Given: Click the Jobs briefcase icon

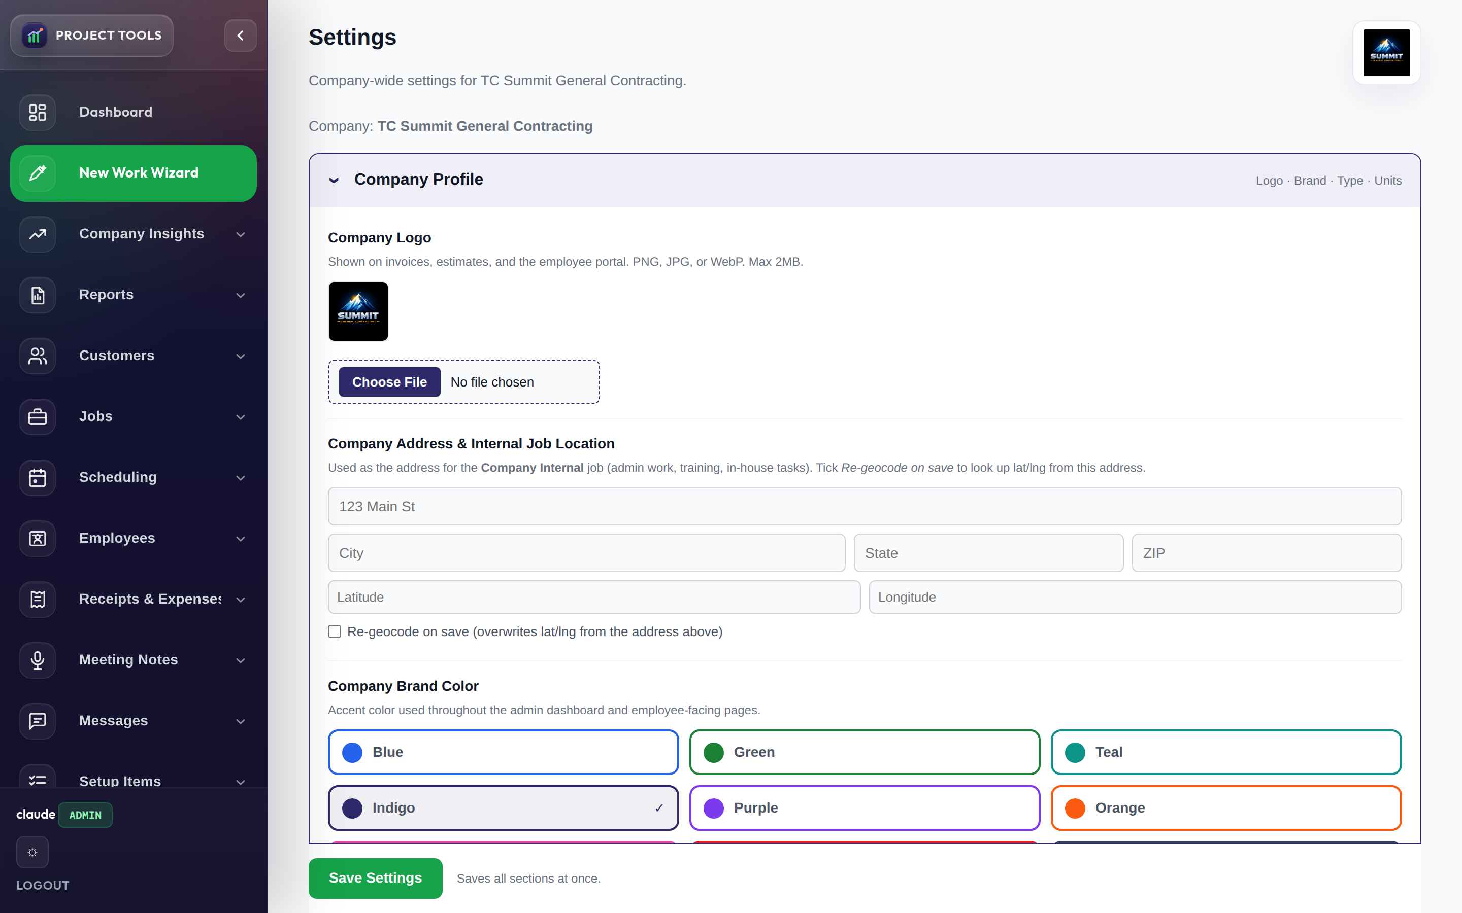Looking at the screenshot, I should pyautogui.click(x=38, y=416).
